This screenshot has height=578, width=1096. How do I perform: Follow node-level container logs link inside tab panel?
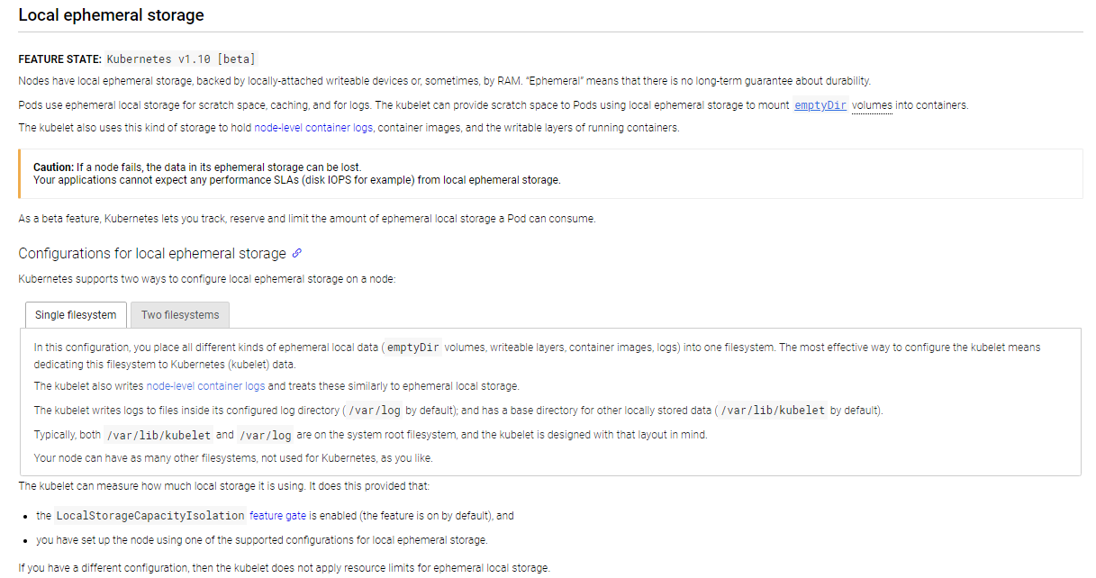pos(205,386)
